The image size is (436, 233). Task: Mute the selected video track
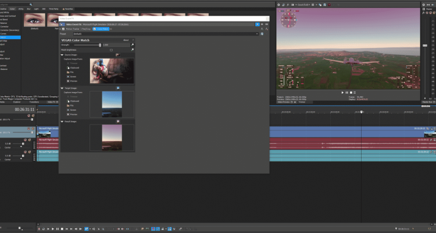click(28, 129)
